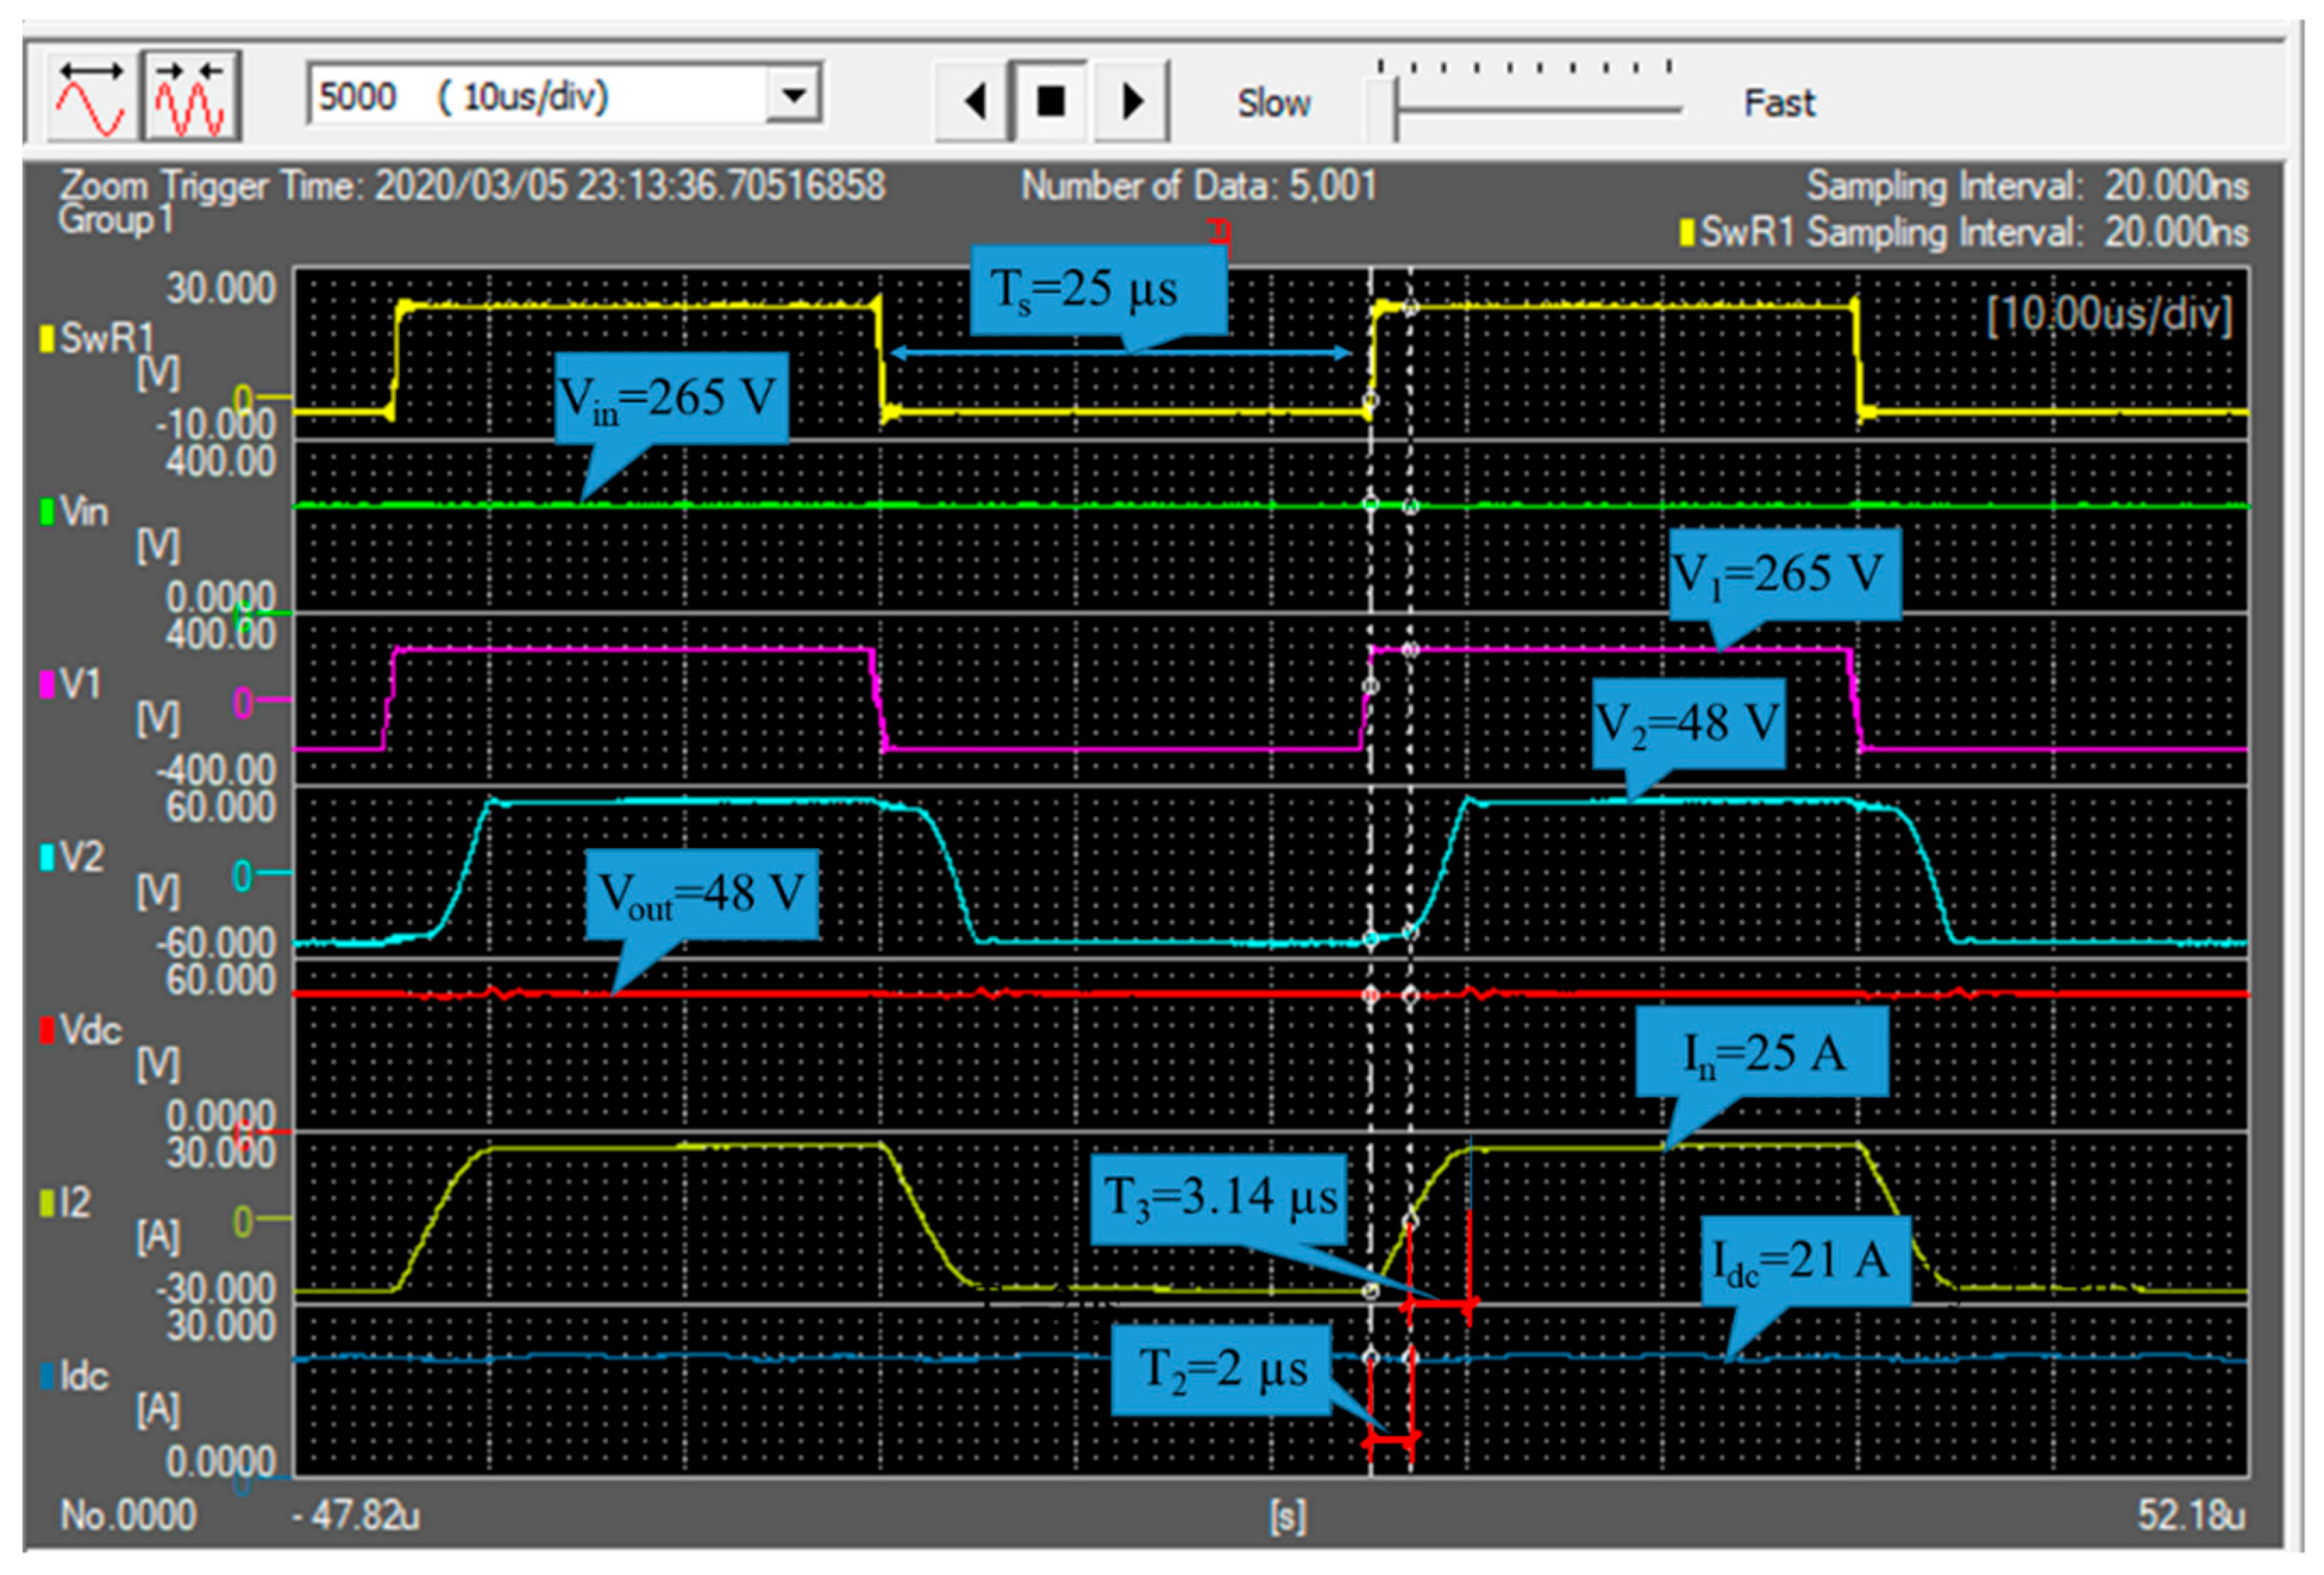
Task: Click the red Vdc channel color marker
Action: (46, 1030)
